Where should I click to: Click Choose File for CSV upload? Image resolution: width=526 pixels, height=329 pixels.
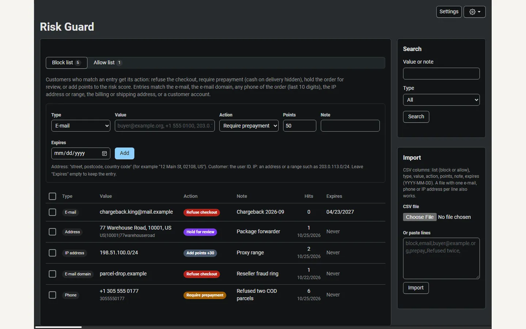tap(420, 217)
